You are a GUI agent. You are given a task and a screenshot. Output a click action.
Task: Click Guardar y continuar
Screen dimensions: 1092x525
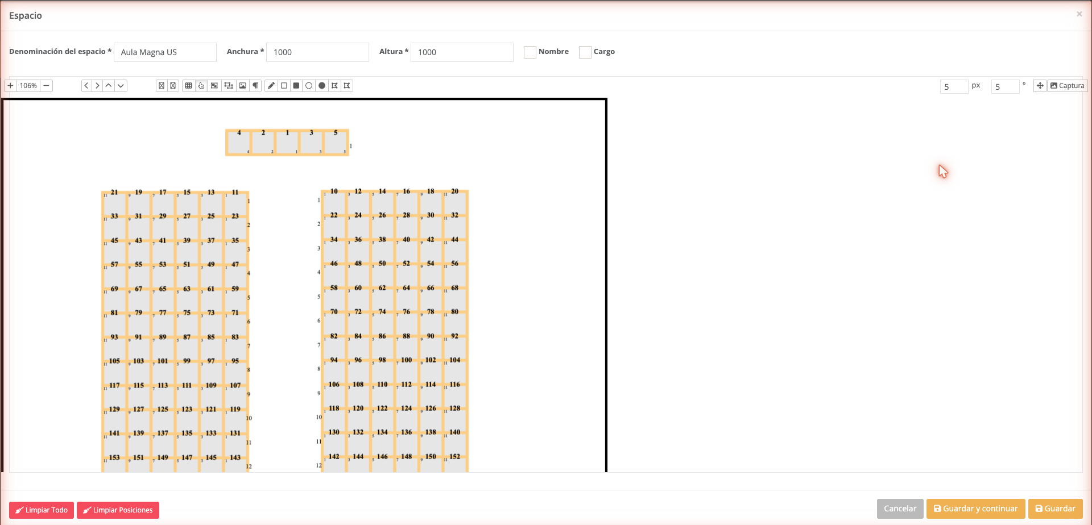click(976, 509)
